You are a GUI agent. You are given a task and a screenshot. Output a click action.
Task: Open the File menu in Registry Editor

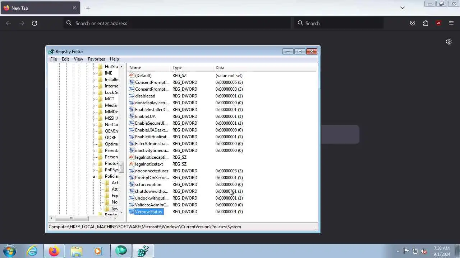(54, 59)
